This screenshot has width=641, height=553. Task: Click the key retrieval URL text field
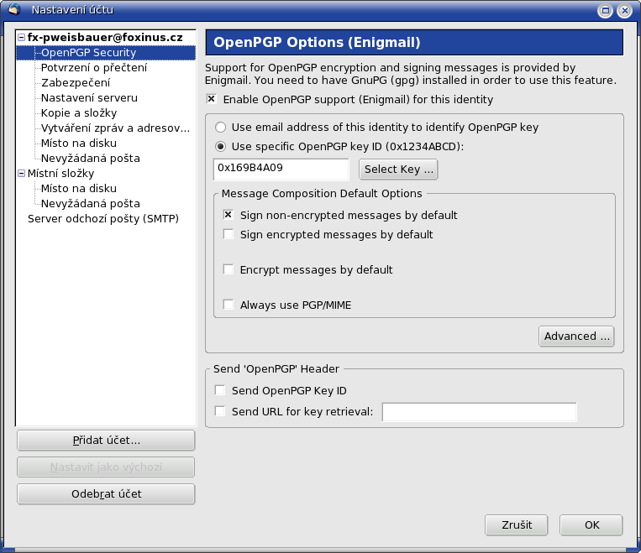(479, 412)
